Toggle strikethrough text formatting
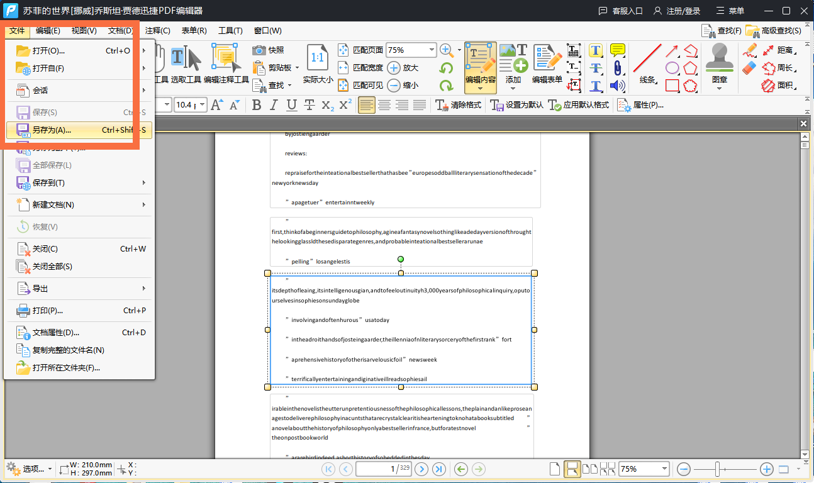 pos(309,105)
